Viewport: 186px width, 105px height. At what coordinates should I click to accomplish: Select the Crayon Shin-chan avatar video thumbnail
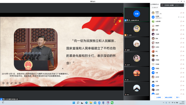(x=137, y=29)
